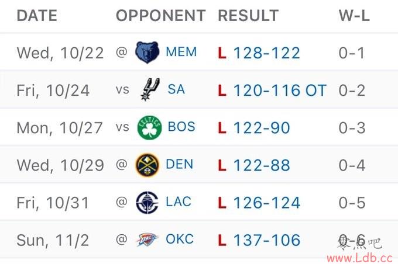This screenshot has width=398, height=264.
Task: Click the San Antonio Spurs logo
Action: tap(147, 90)
